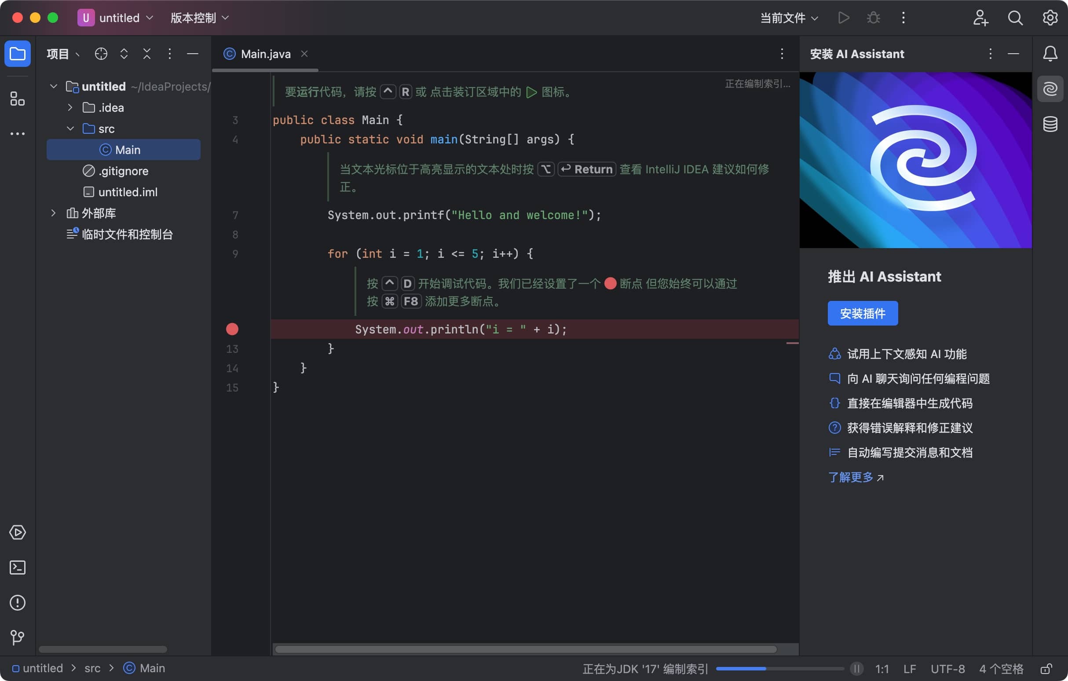Open the 当前文件 run configuration dropdown

789,18
